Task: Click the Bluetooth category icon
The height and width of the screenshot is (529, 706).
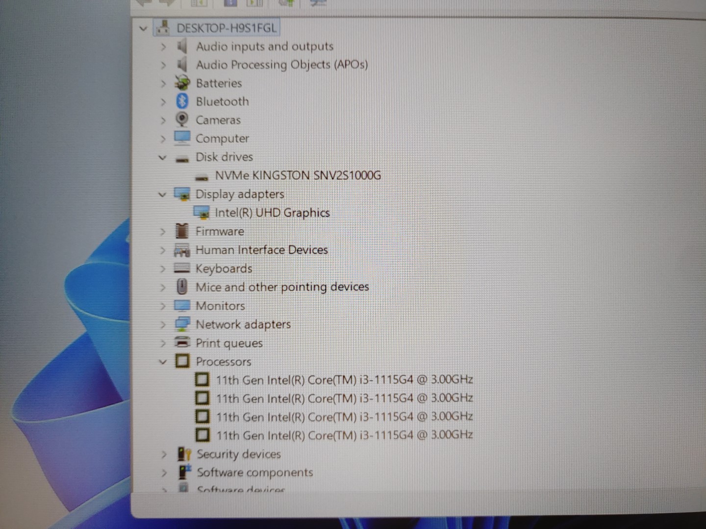Action: (x=182, y=101)
